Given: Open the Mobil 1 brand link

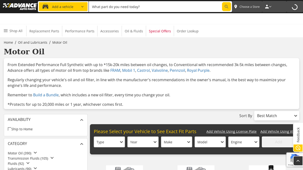Looking at the screenshot, I should pos(128,70).
